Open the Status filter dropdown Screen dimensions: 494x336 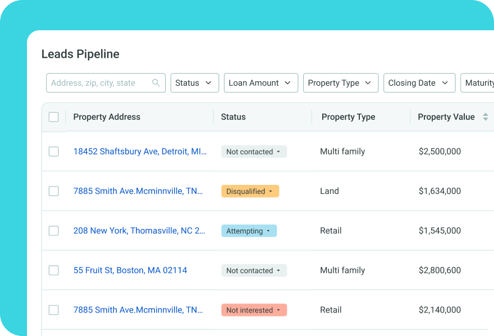[x=195, y=83]
